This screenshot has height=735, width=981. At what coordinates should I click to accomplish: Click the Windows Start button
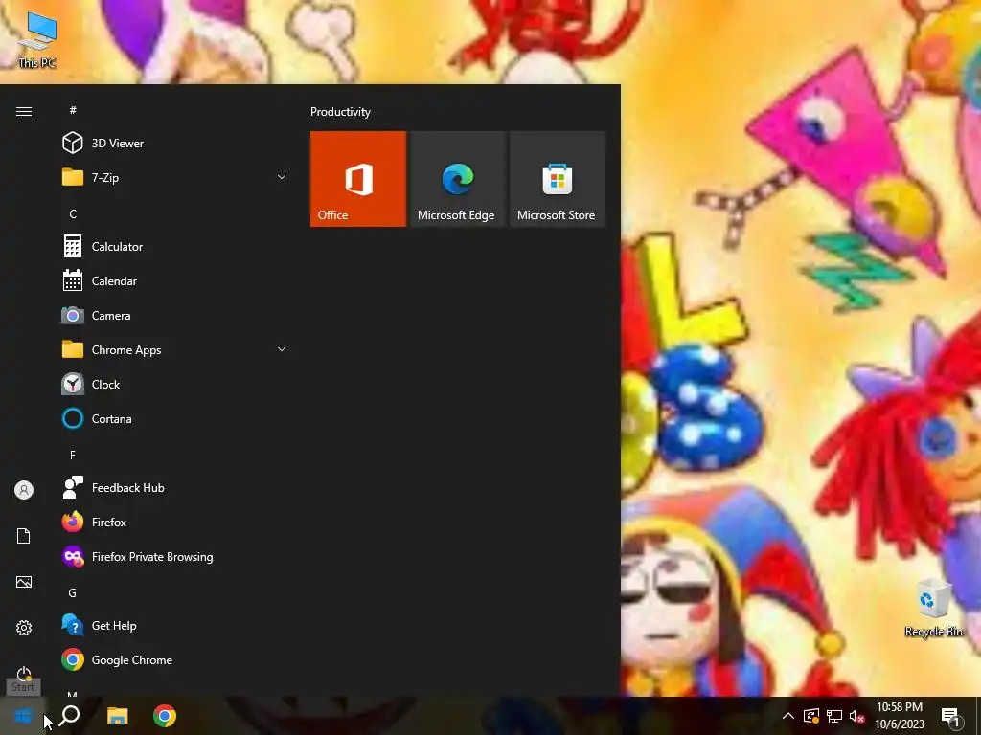pos(23,716)
